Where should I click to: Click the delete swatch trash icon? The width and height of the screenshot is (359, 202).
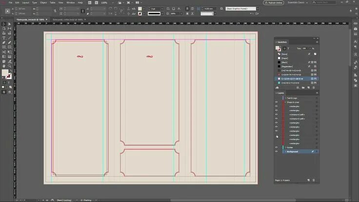tap(314, 88)
